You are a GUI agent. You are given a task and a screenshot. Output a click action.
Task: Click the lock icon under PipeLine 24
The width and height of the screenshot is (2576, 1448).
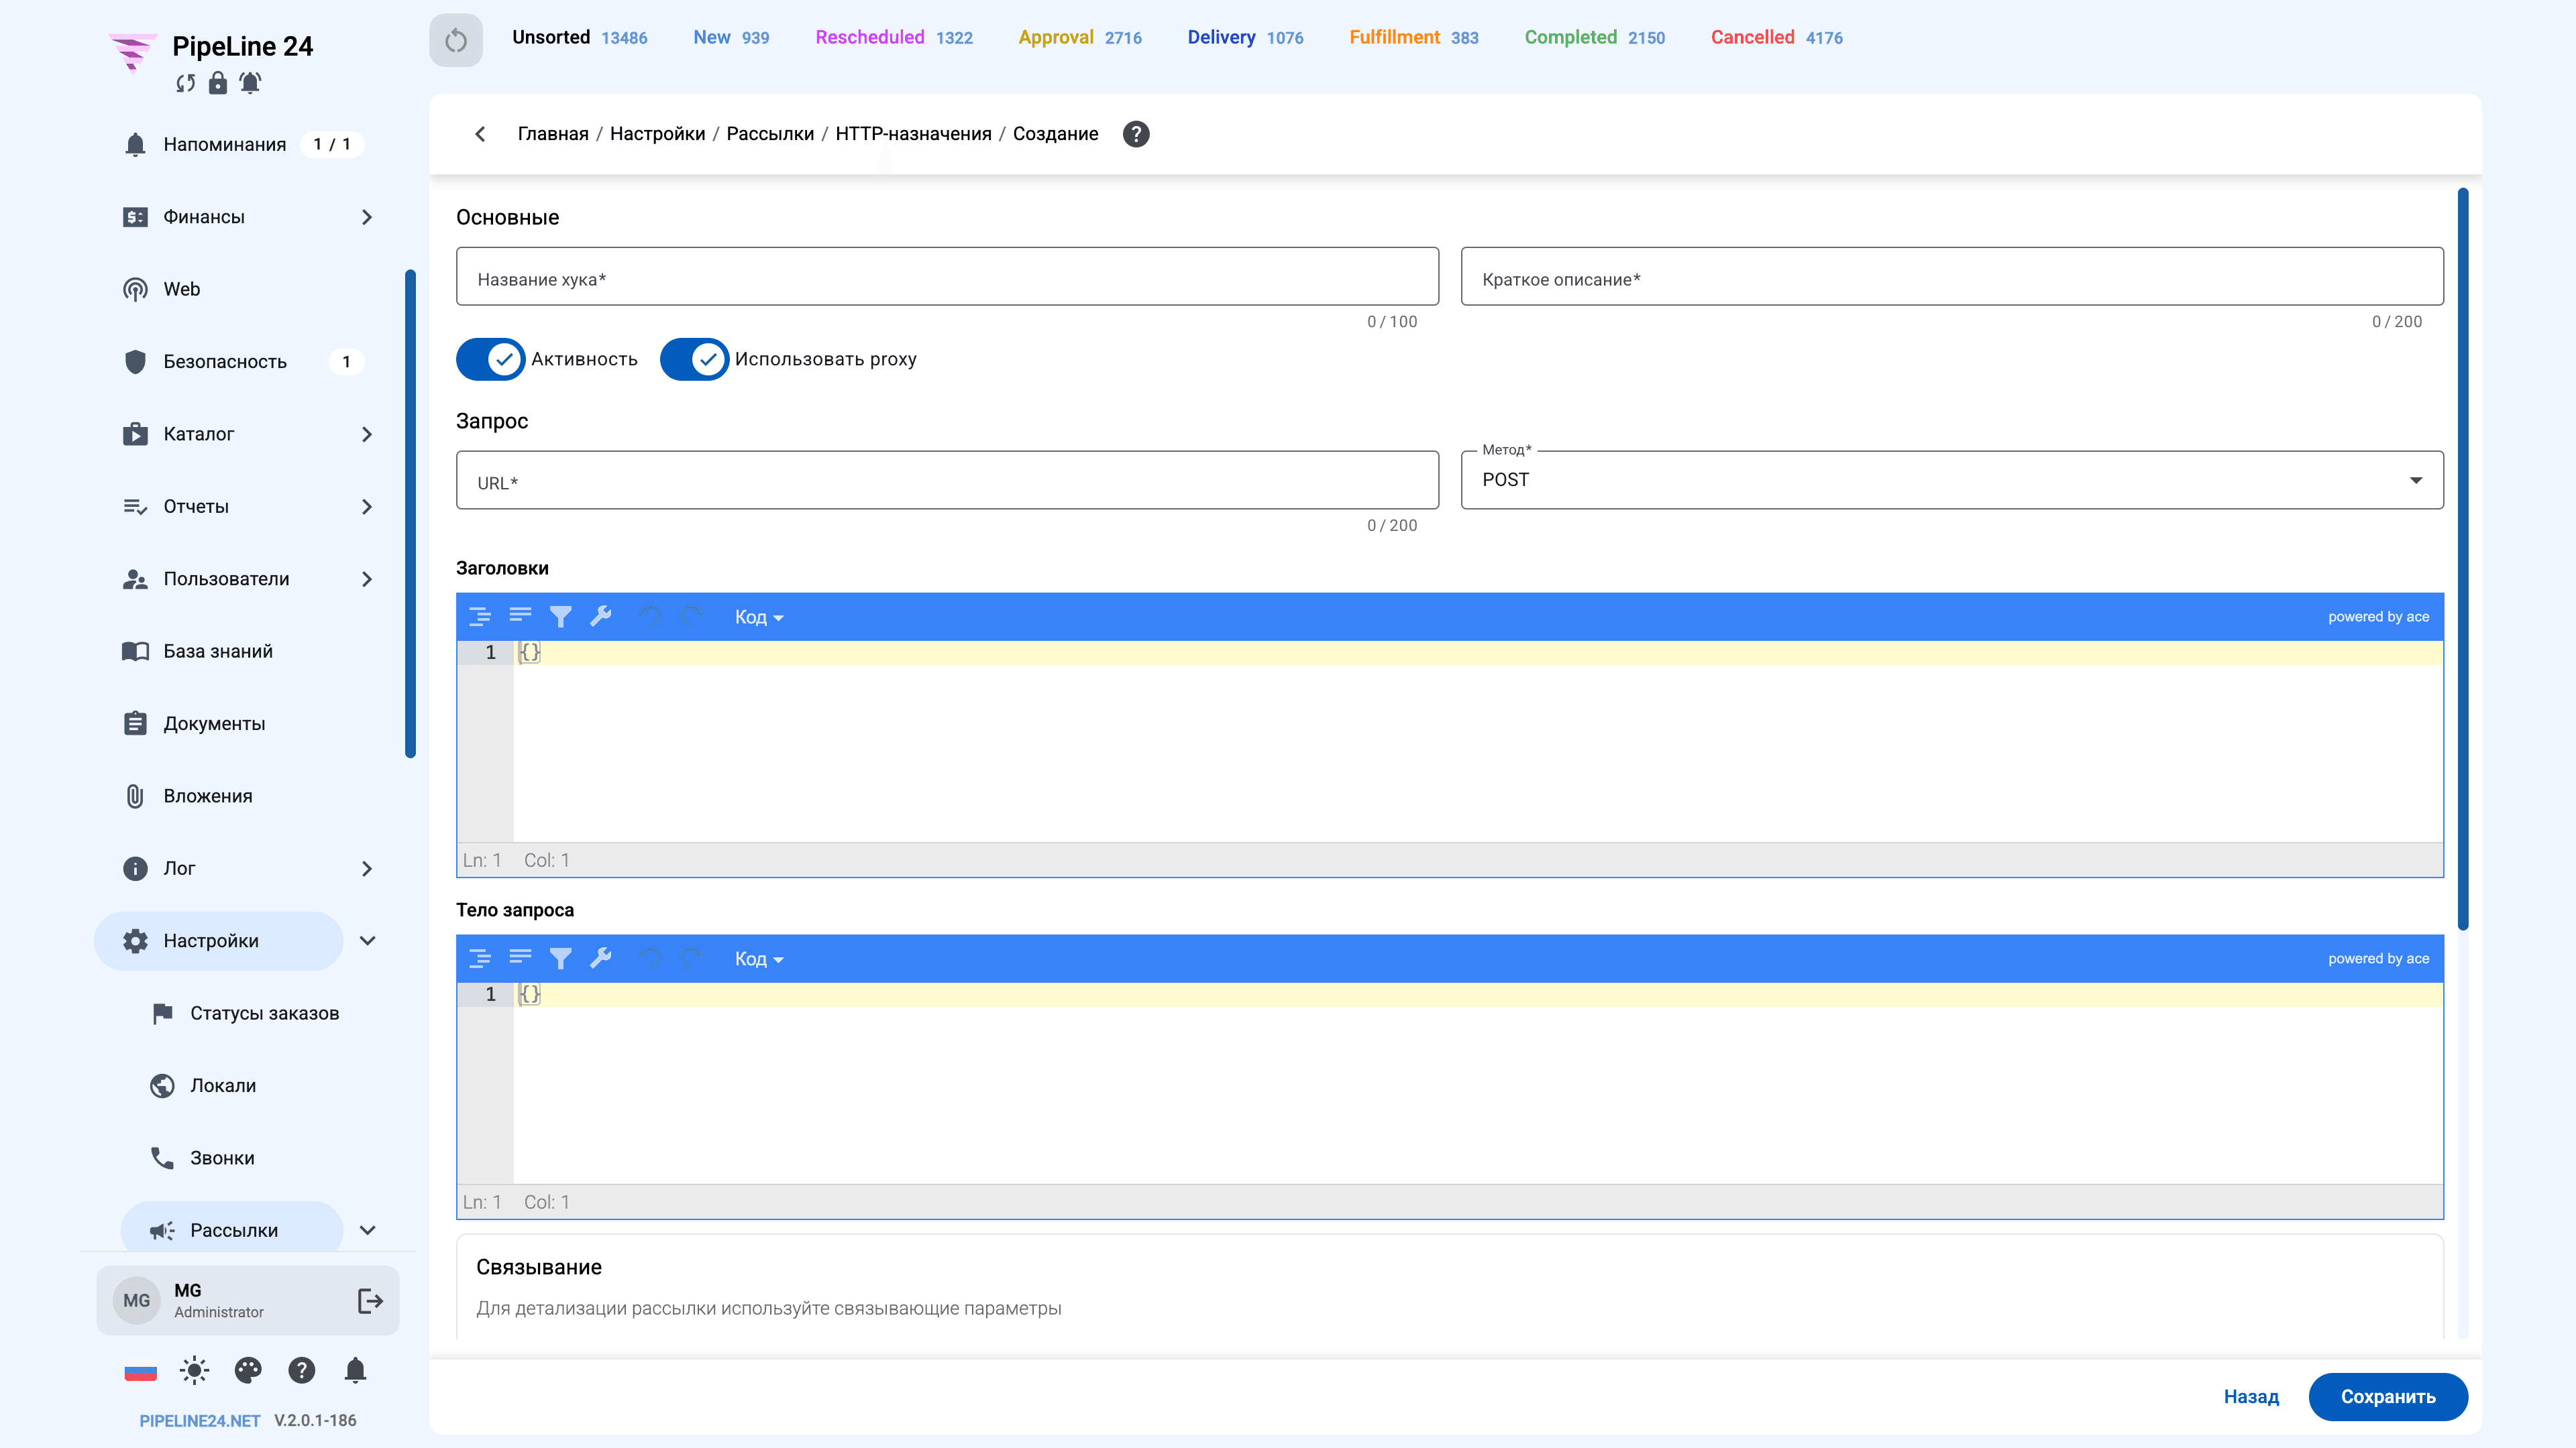pyautogui.click(x=217, y=83)
